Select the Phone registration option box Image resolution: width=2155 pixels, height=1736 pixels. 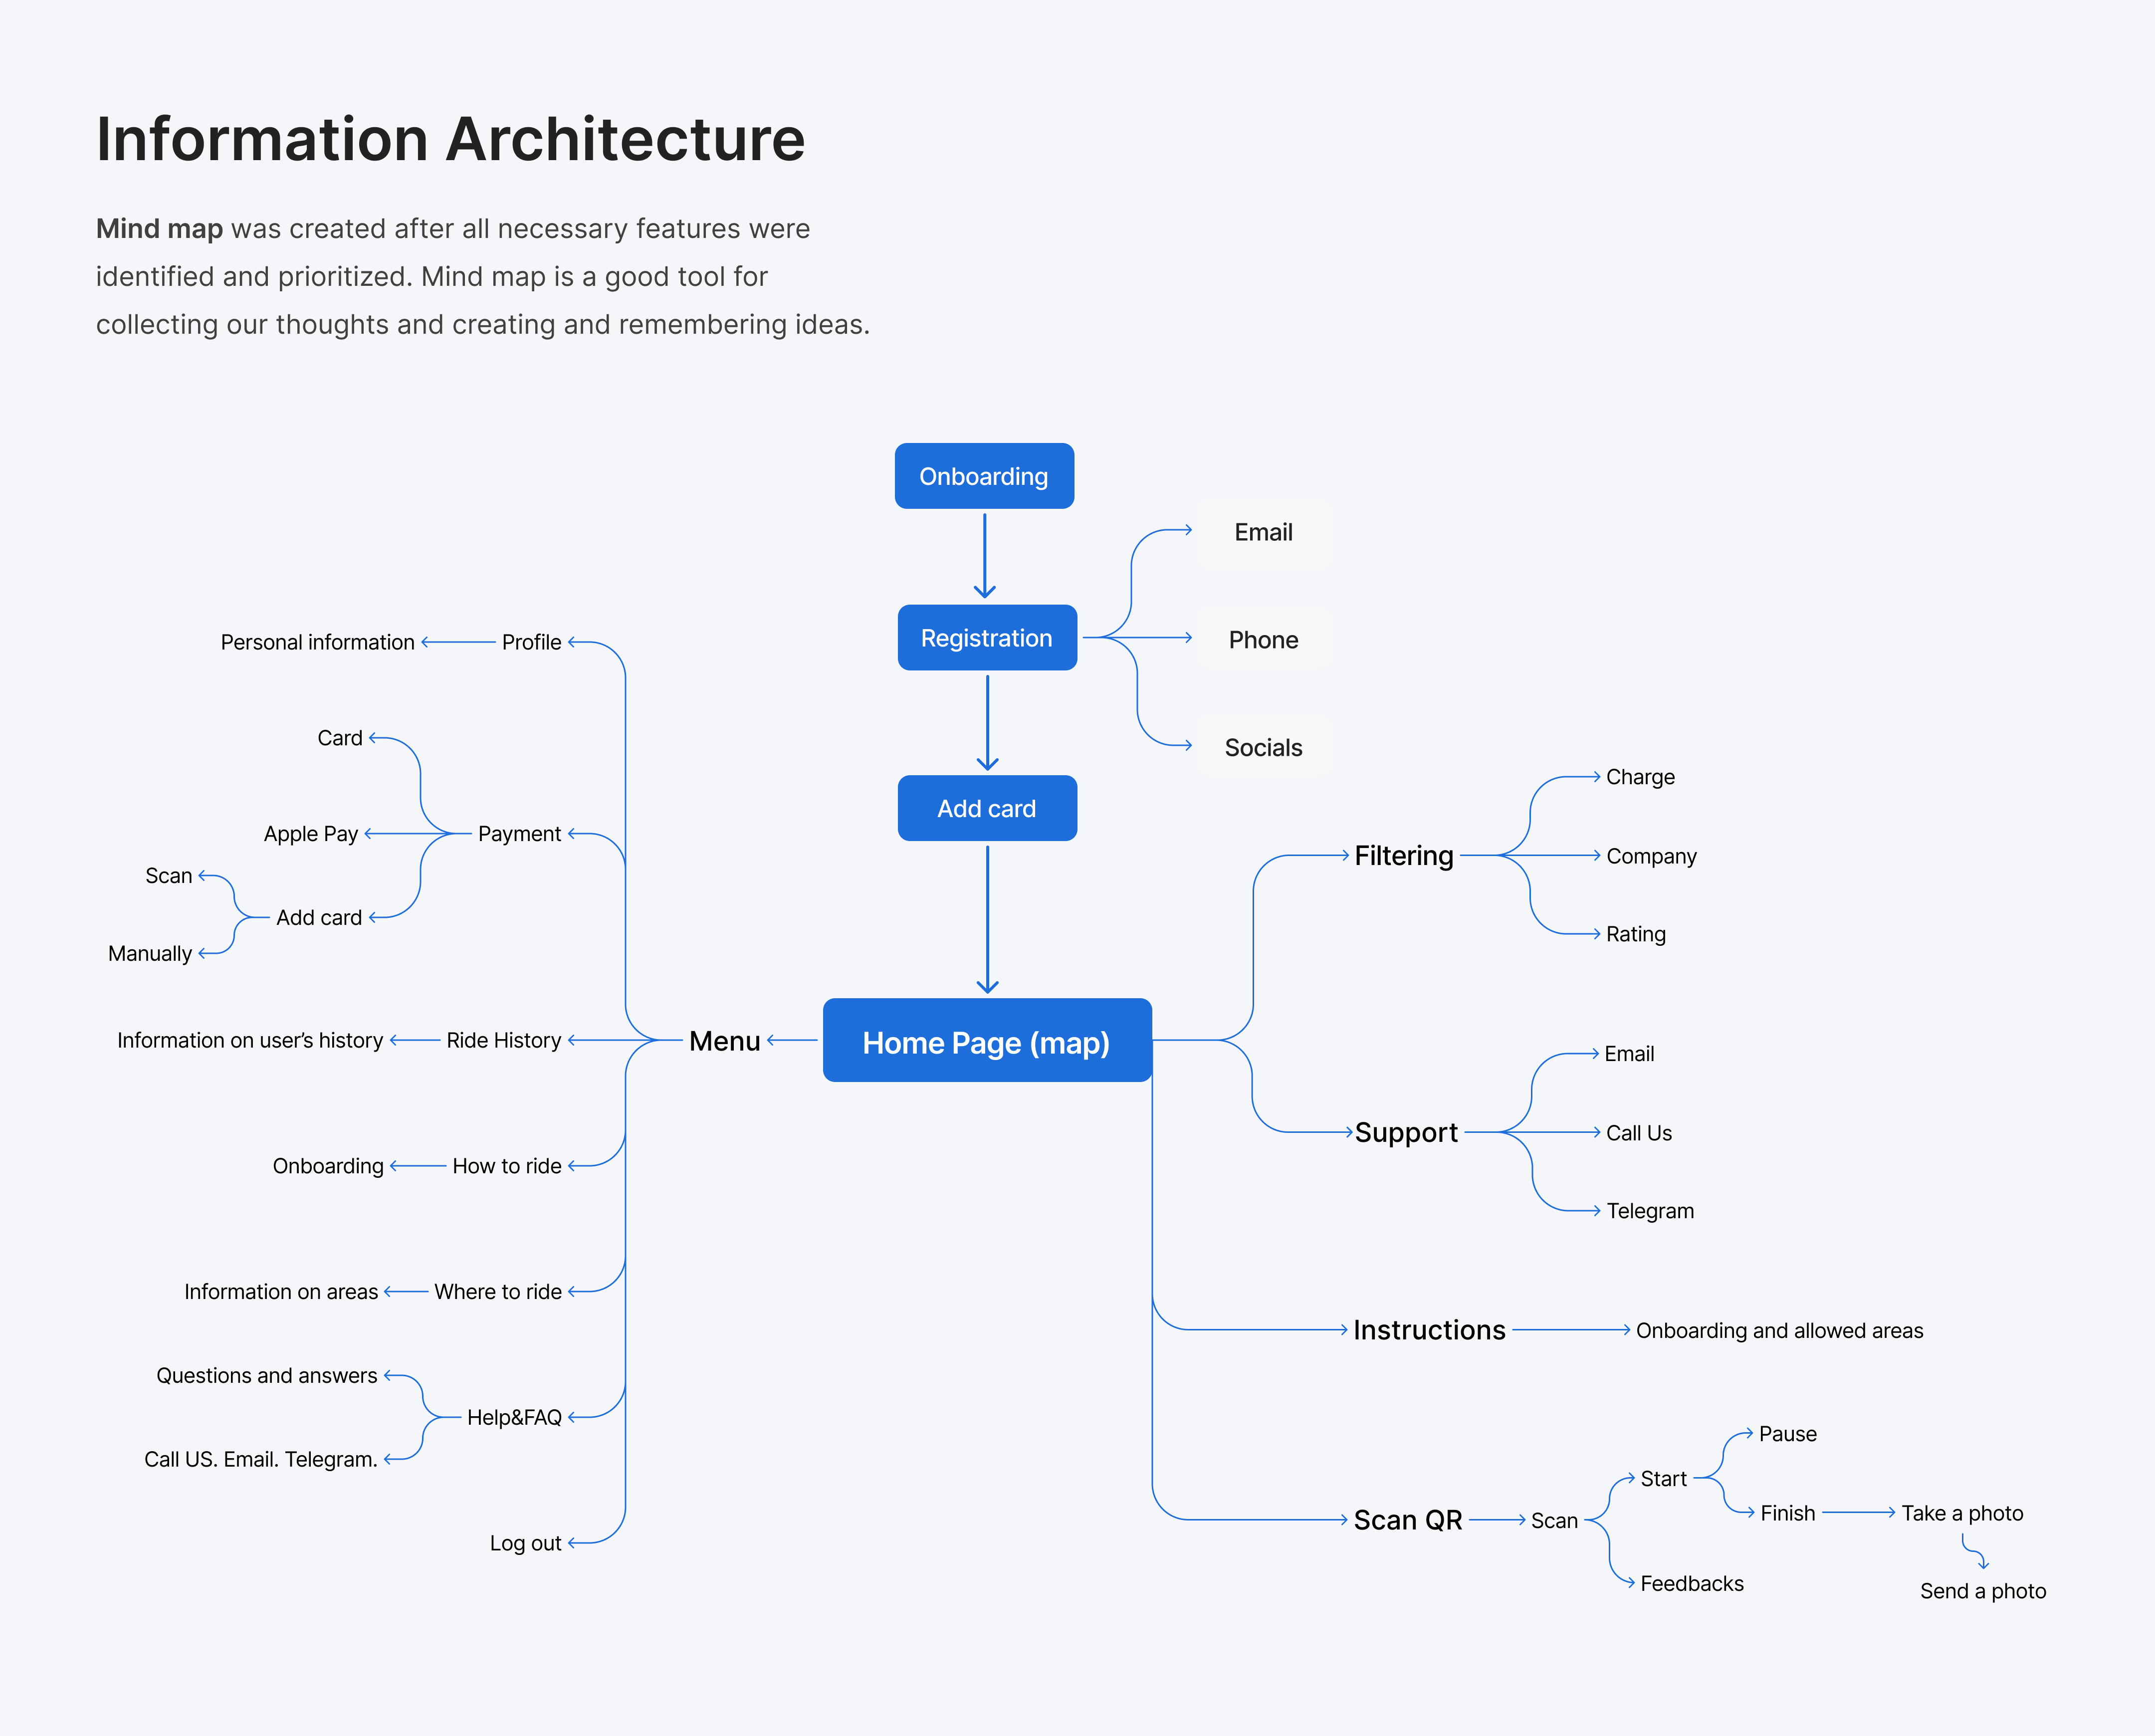1263,640
